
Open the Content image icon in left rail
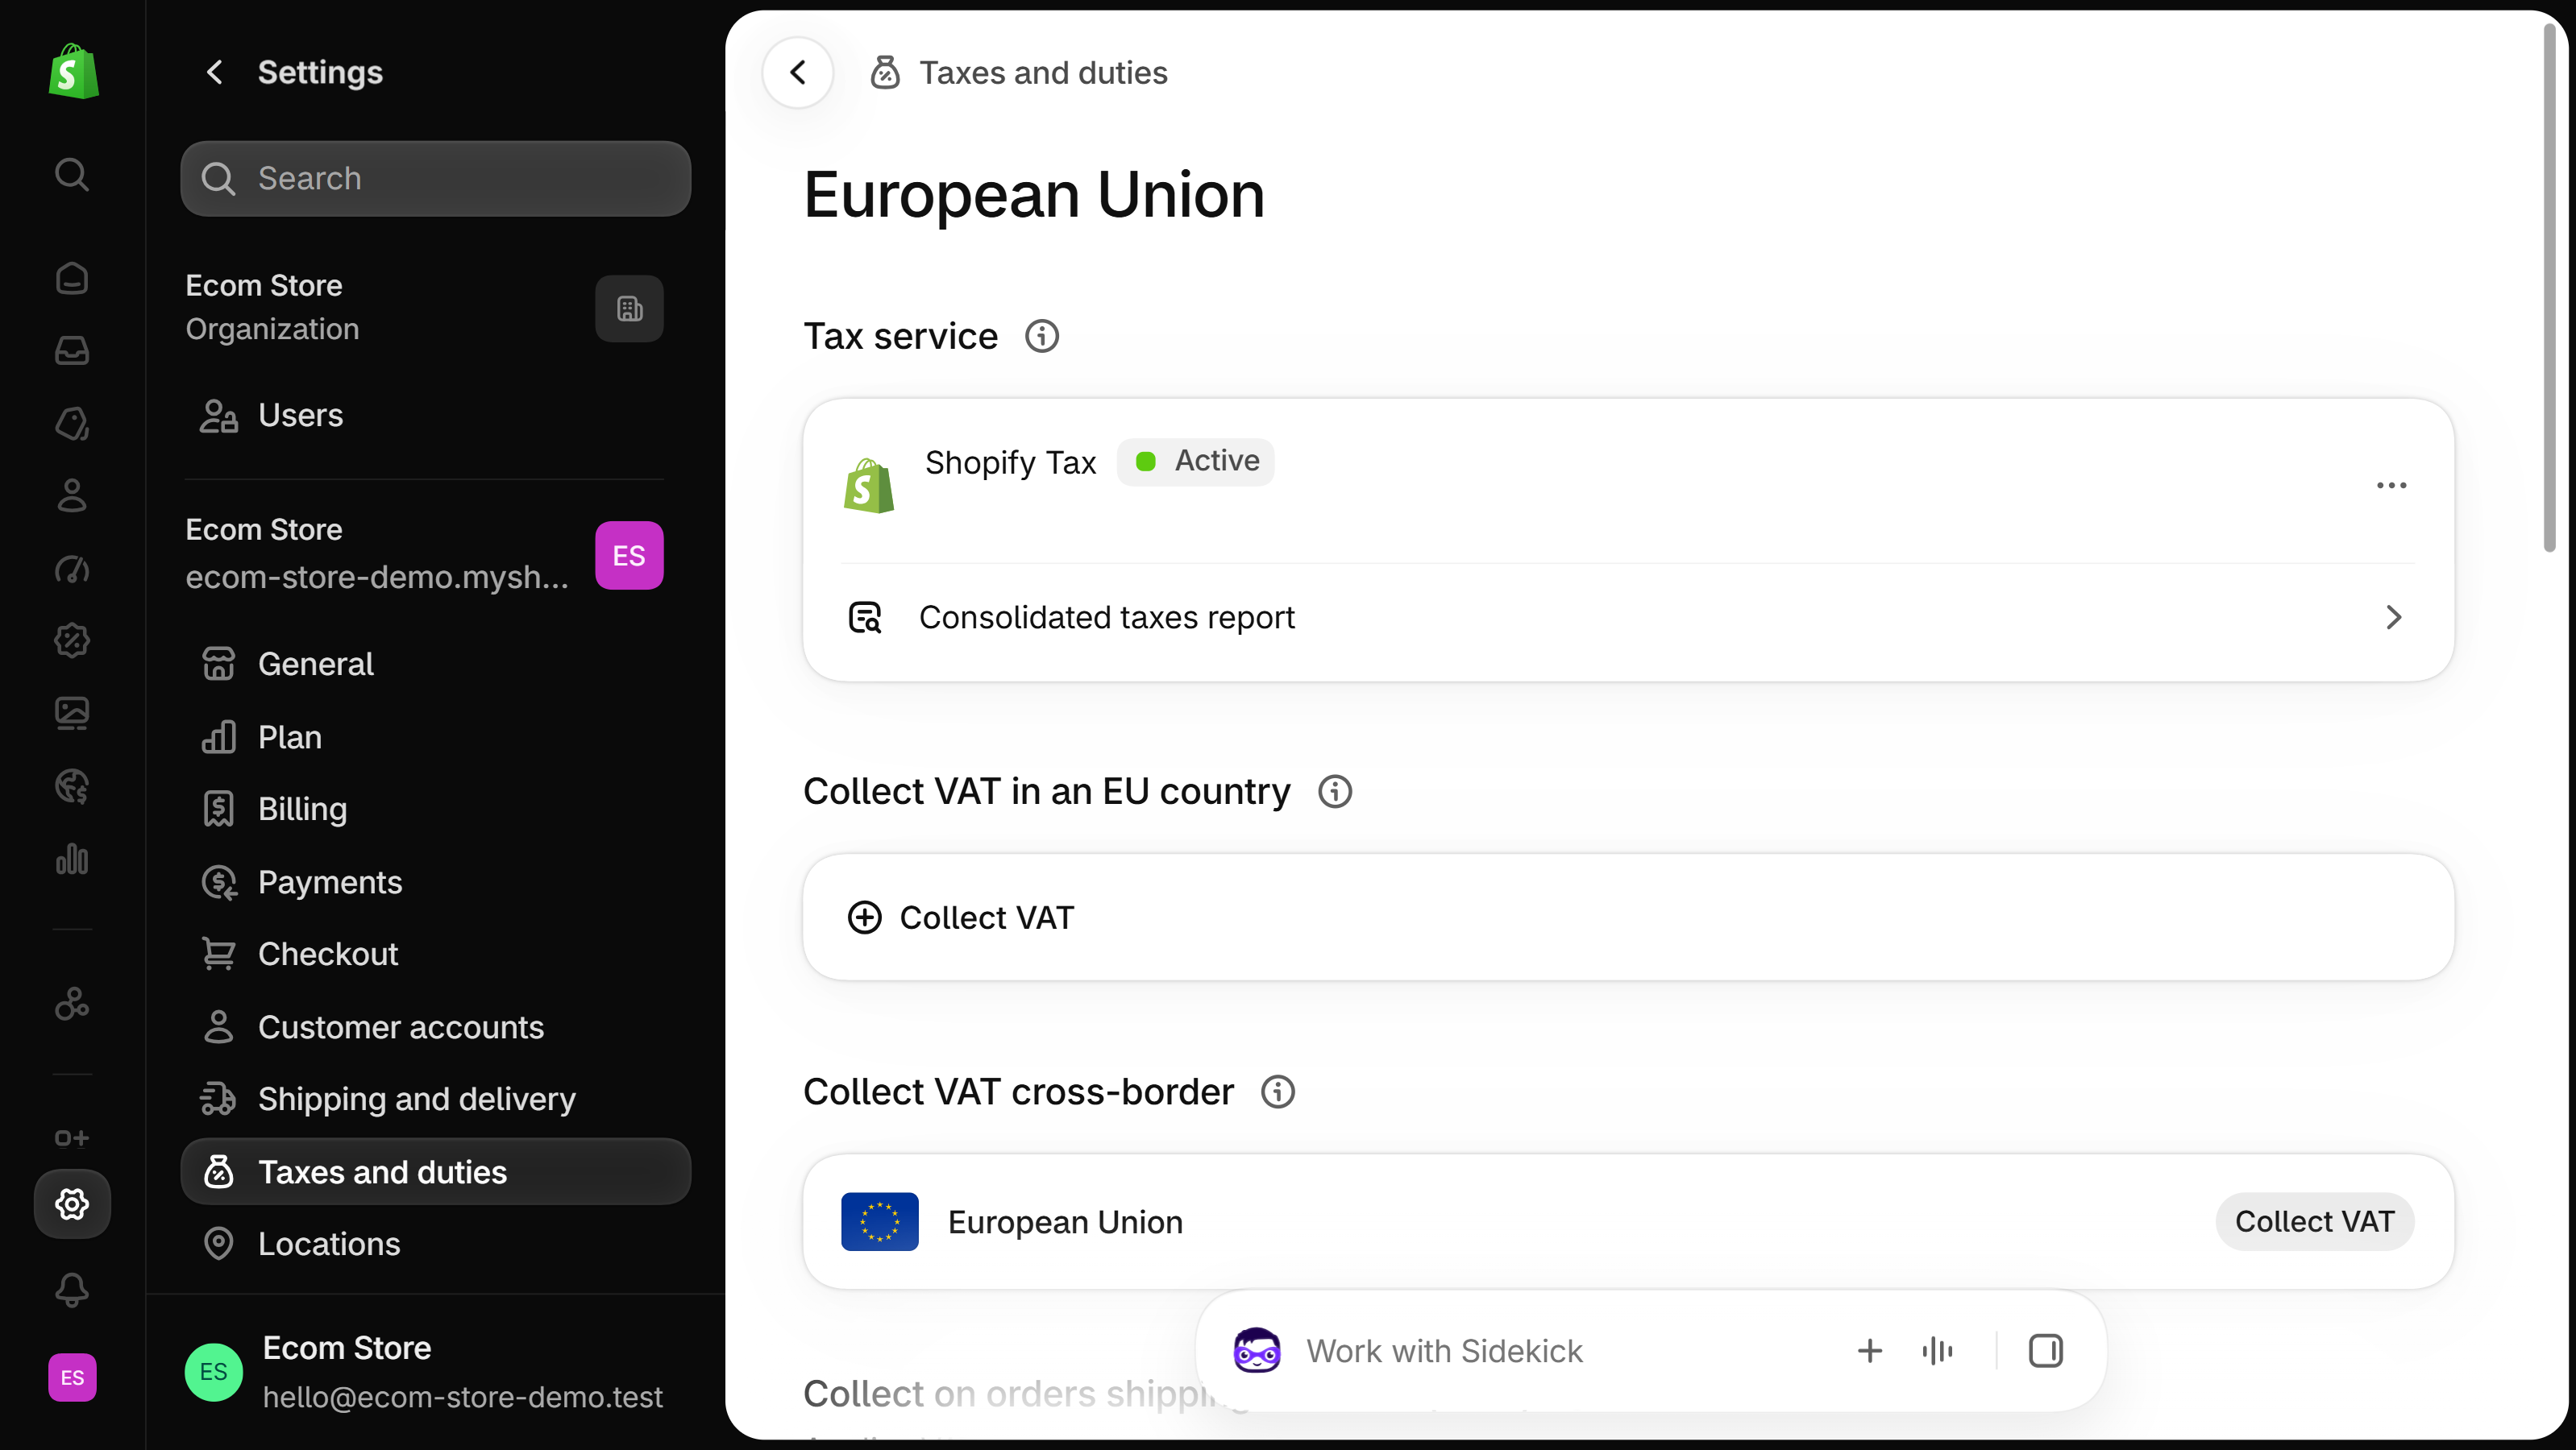(72, 714)
